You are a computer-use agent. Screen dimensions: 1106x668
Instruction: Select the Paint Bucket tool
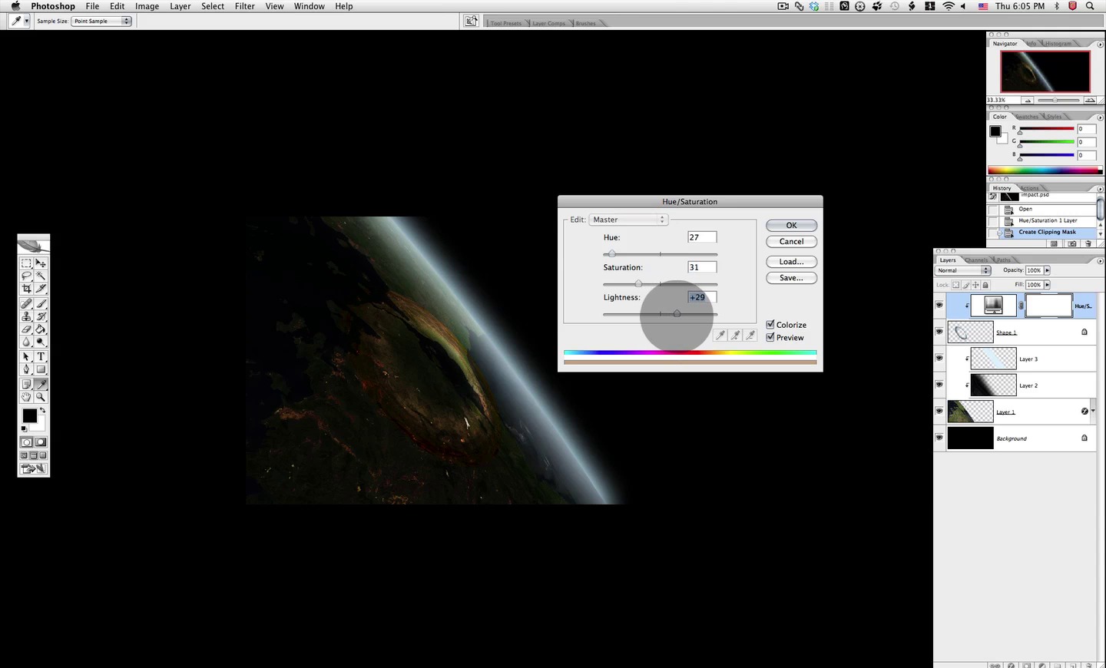(41, 329)
